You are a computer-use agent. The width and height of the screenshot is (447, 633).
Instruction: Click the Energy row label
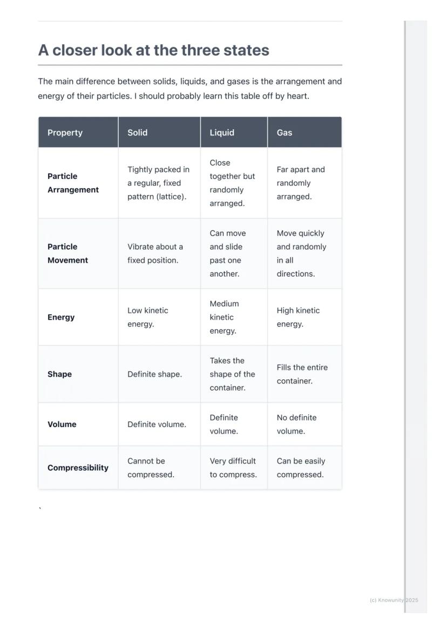tap(61, 317)
